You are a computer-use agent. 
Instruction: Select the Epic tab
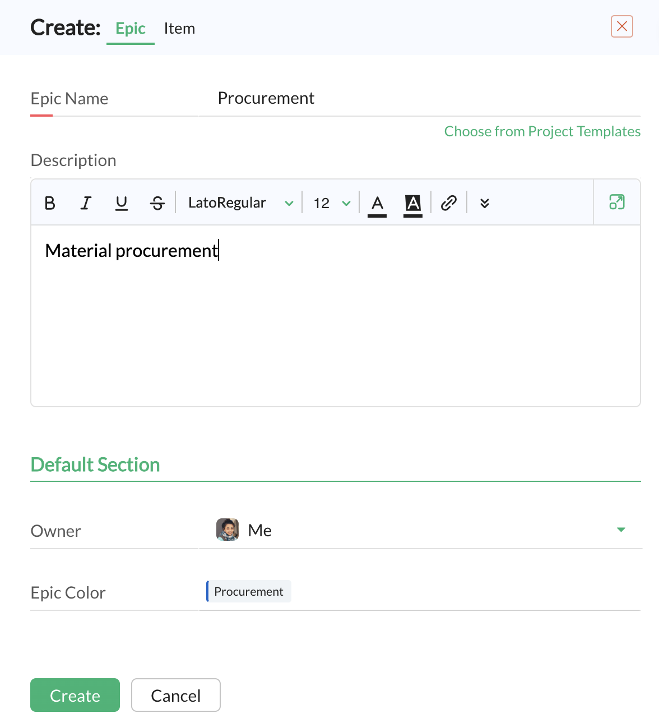(131, 29)
